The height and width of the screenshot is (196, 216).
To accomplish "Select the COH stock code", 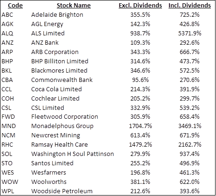I will pyautogui.click(x=7, y=99).
